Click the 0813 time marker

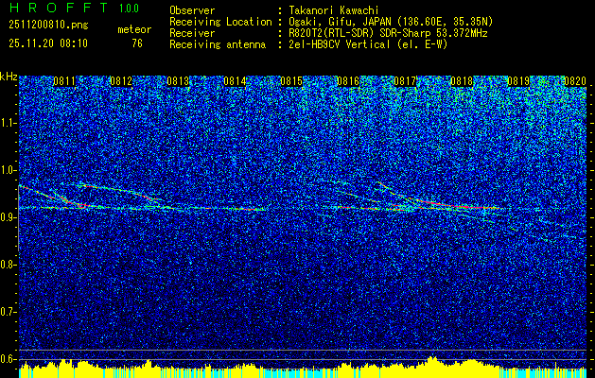(x=178, y=80)
